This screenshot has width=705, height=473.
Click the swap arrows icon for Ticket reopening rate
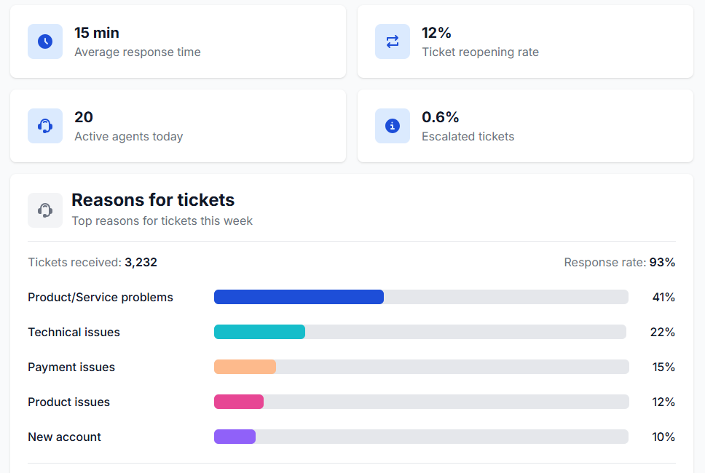[x=393, y=41]
